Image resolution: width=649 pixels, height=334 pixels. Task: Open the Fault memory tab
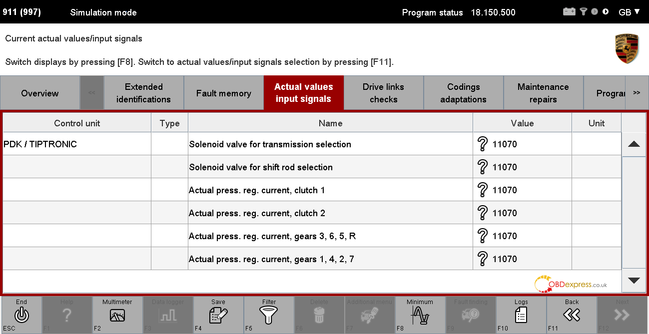click(224, 93)
